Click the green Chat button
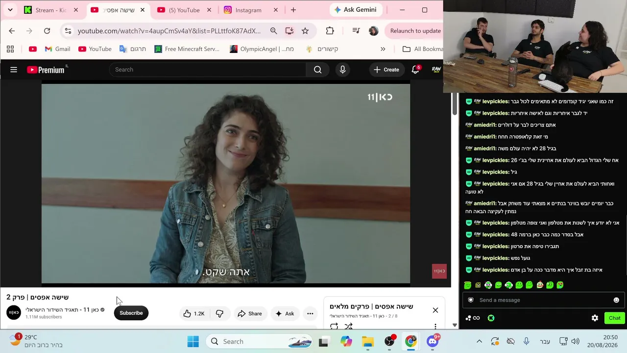 615,318
